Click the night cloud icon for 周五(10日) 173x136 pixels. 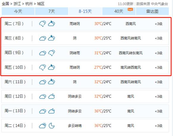tap(52, 67)
